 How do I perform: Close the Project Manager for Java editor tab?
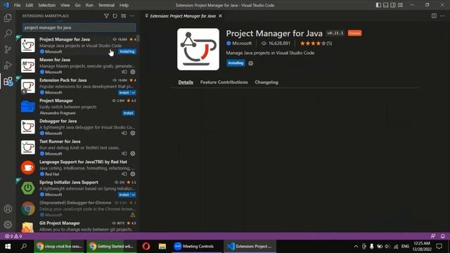(220, 16)
